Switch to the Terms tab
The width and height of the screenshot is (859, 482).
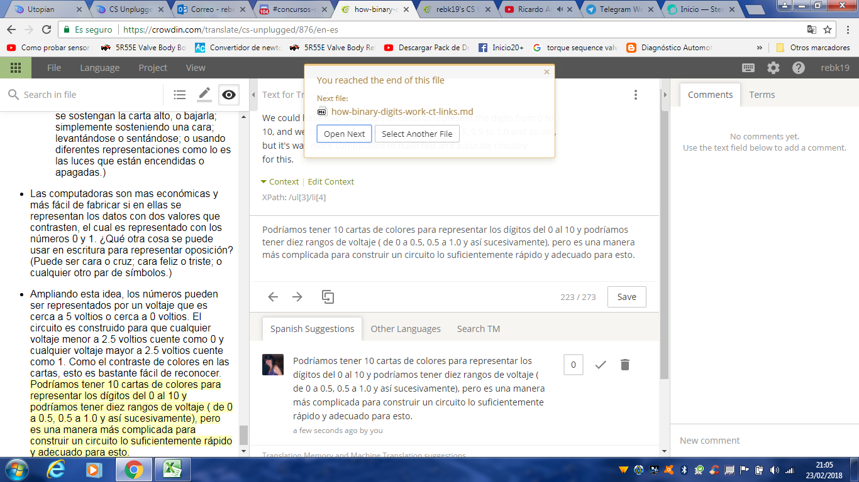point(762,95)
